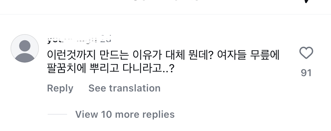Click "Reply" under the comment
This screenshot has width=331, height=131.
pos(60,88)
